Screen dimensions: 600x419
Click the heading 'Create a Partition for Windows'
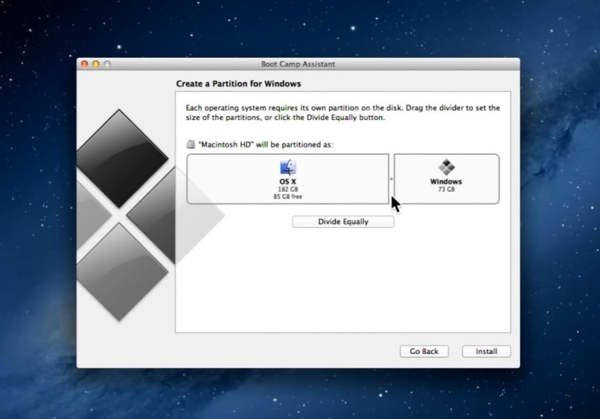[238, 84]
